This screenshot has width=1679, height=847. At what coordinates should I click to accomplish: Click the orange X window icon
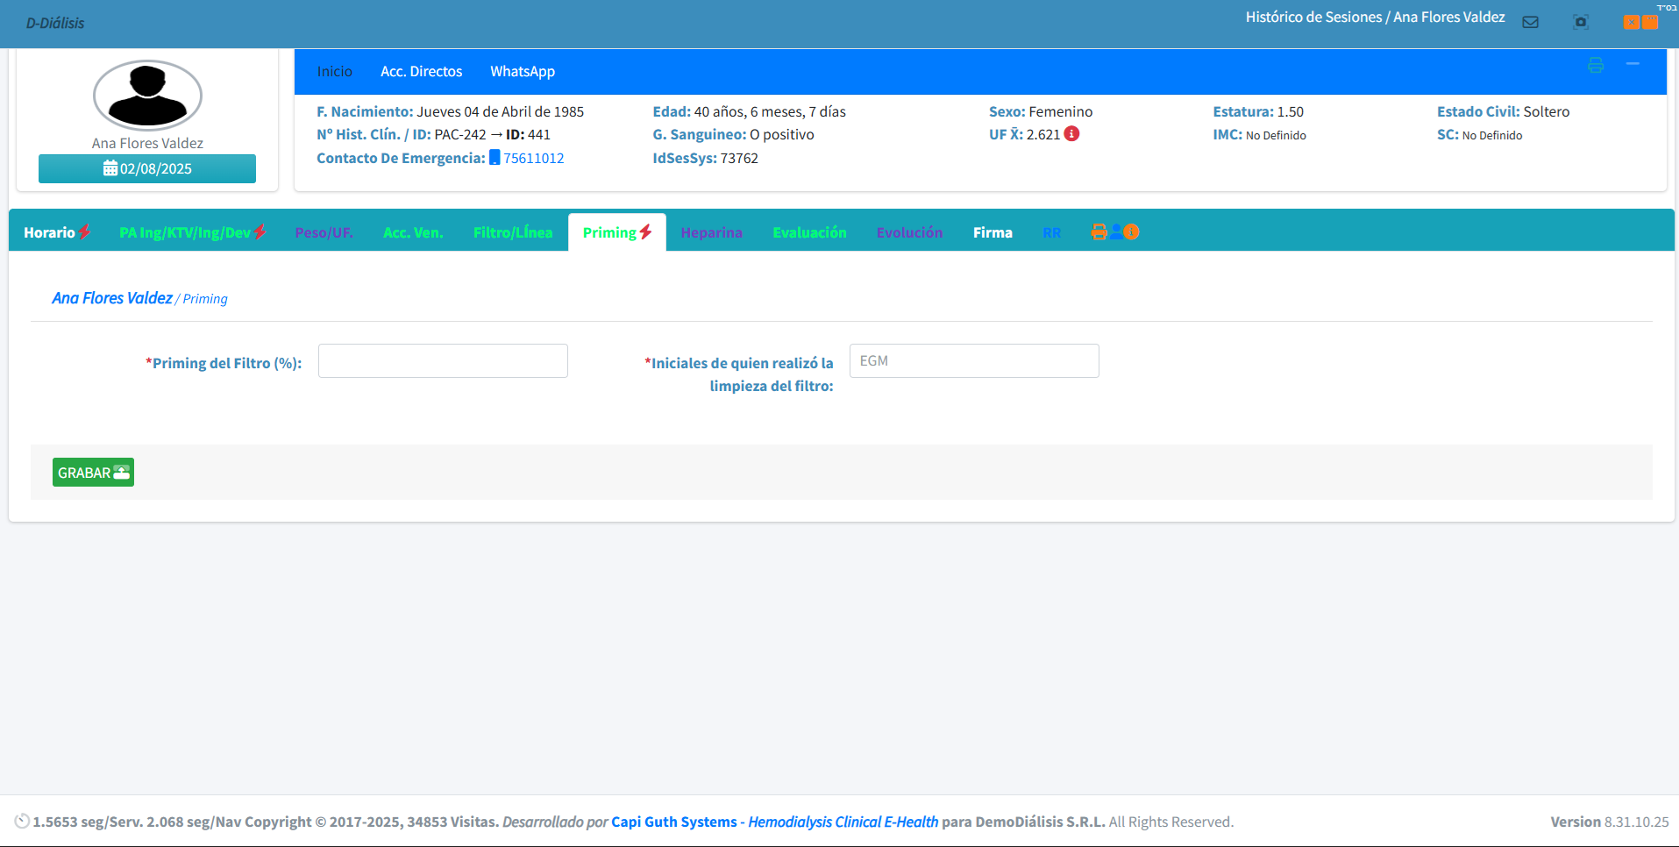point(1631,22)
